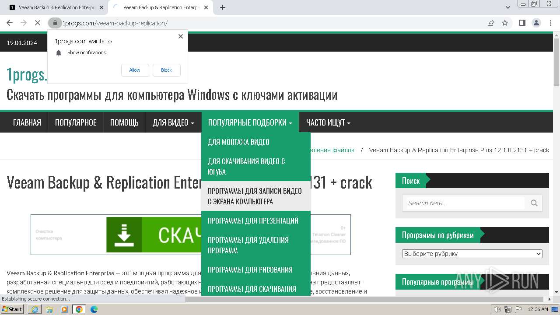The height and width of the screenshot is (315, 560).
Task: Click the tray action center flag icon
Action: pyautogui.click(x=518, y=309)
